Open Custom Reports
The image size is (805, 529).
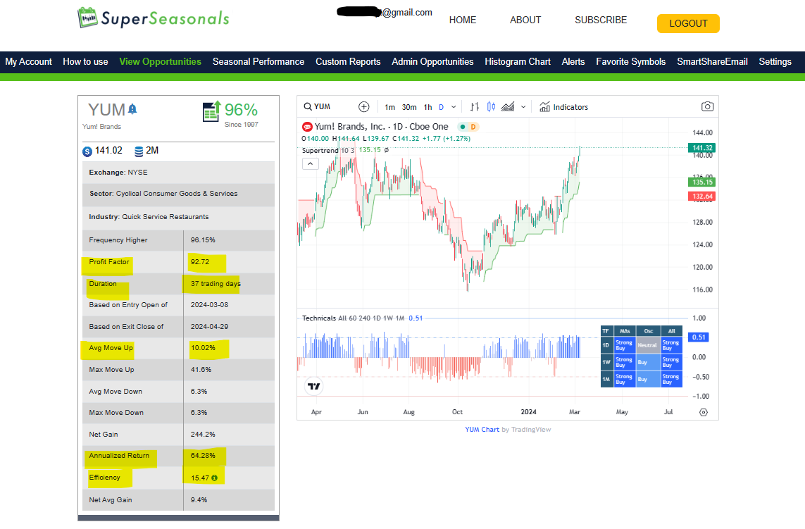pos(348,61)
